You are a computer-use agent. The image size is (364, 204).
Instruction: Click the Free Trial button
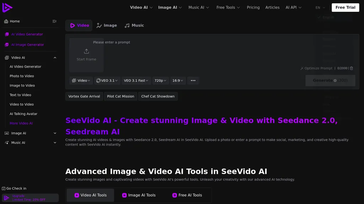pyautogui.click(x=345, y=7)
